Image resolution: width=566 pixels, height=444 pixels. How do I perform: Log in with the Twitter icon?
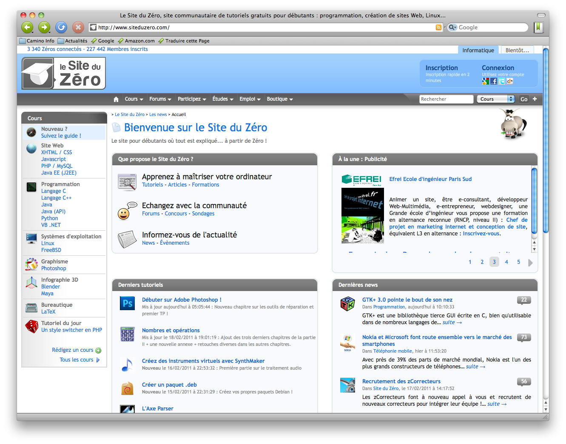click(502, 81)
